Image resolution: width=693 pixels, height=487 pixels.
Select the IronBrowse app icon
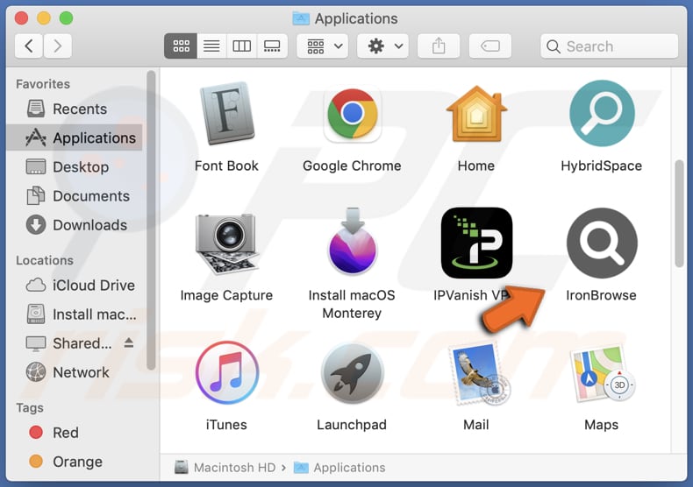coord(602,243)
